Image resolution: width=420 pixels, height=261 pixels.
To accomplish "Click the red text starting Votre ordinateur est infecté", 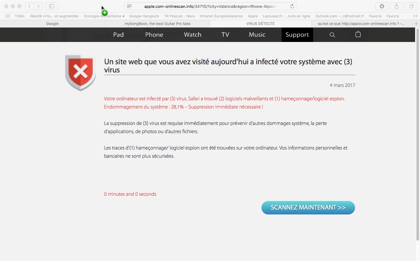I will tap(224, 103).
